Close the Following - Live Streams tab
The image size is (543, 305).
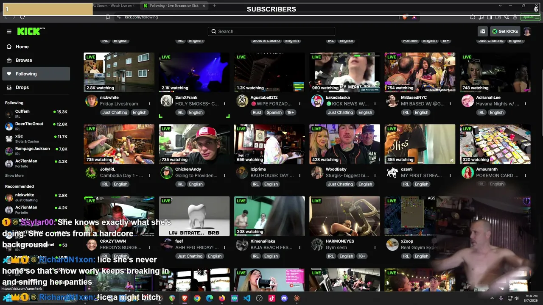tap(204, 6)
